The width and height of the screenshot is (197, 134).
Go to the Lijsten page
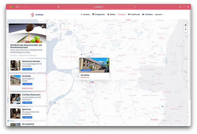[x=121, y=14]
